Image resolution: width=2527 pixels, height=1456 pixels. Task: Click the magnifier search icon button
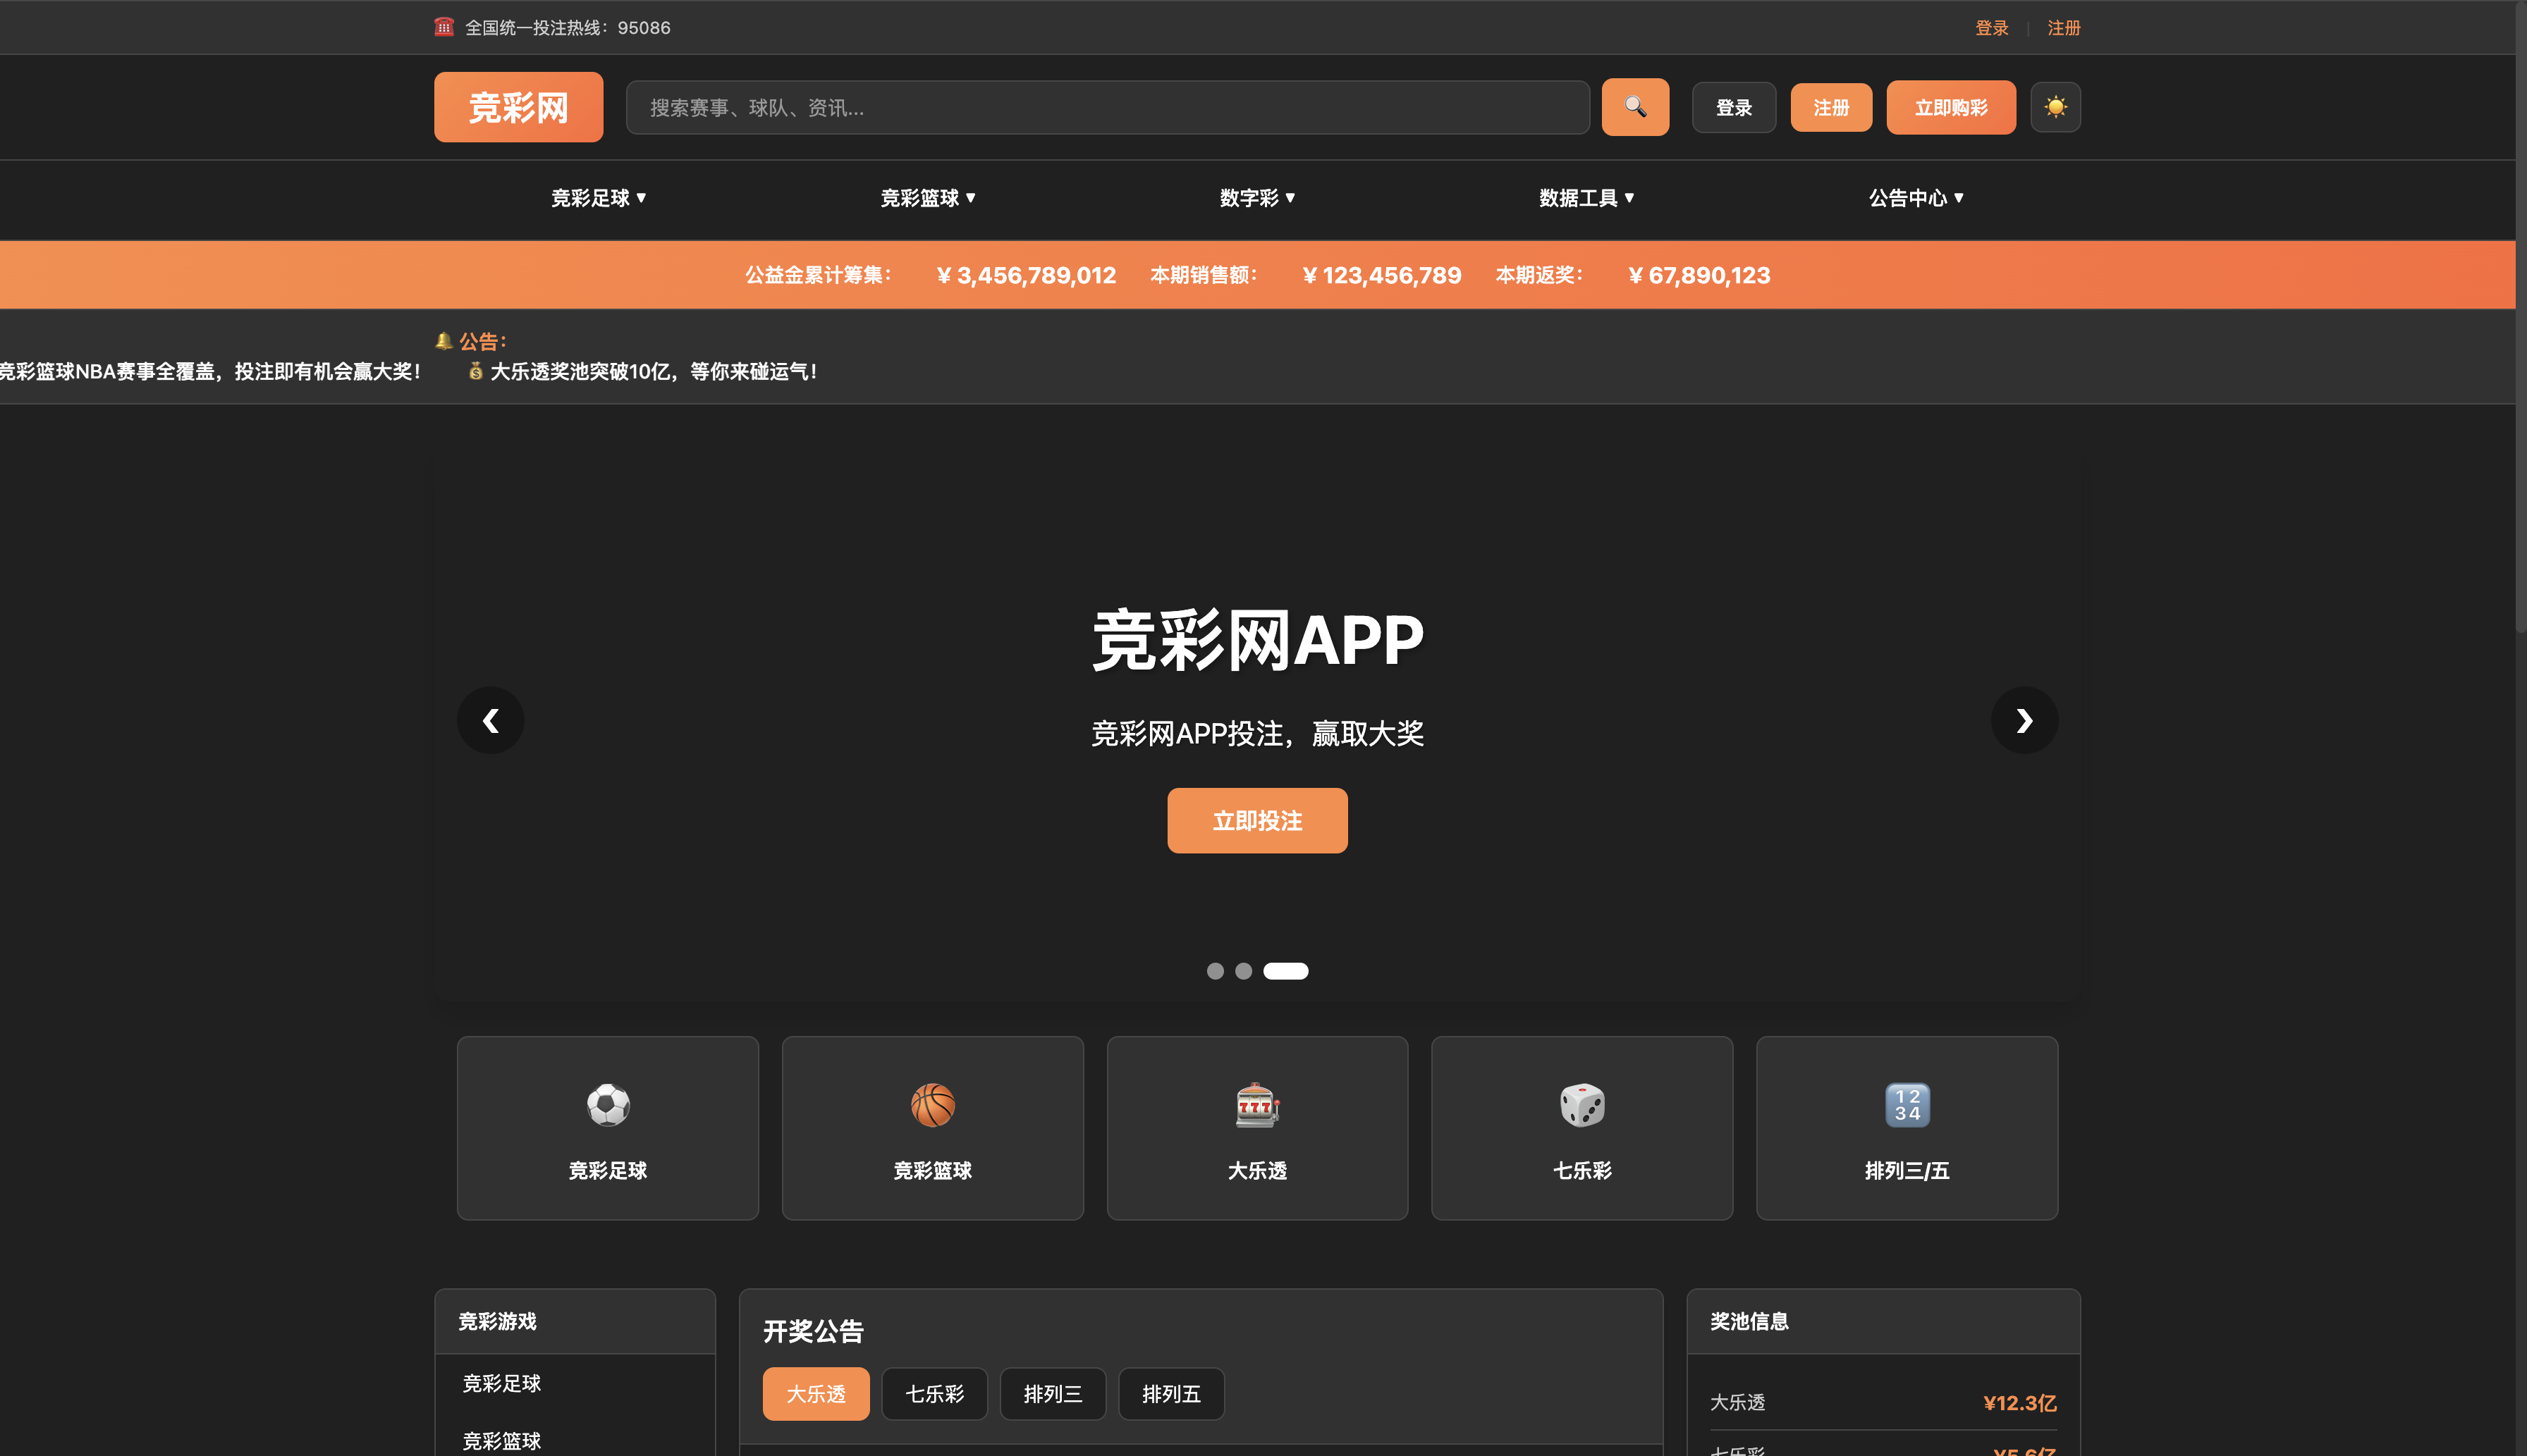click(1634, 107)
